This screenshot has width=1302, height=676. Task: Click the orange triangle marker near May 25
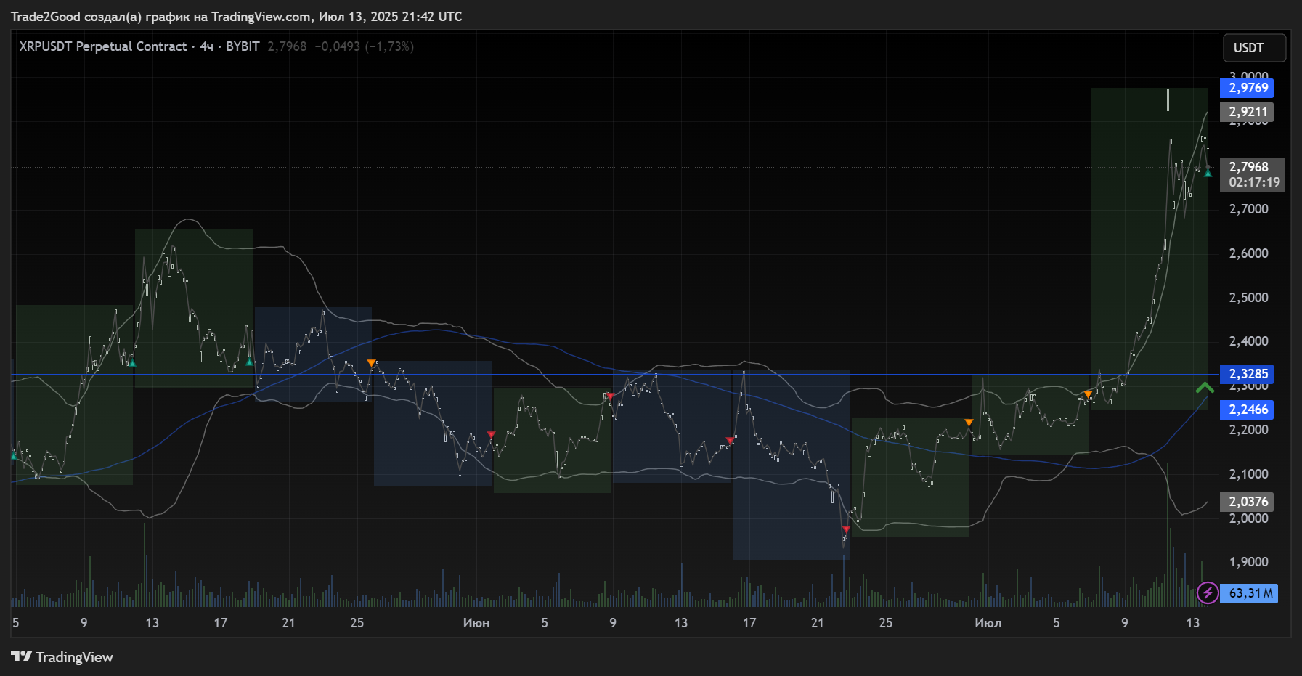371,363
